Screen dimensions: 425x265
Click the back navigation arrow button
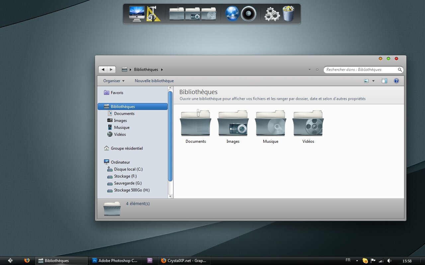[x=103, y=70]
